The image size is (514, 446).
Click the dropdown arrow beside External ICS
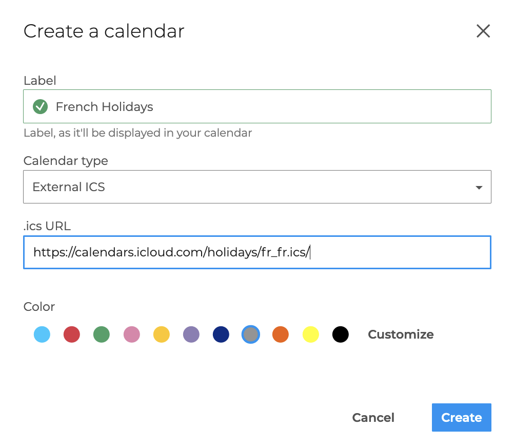pos(479,188)
